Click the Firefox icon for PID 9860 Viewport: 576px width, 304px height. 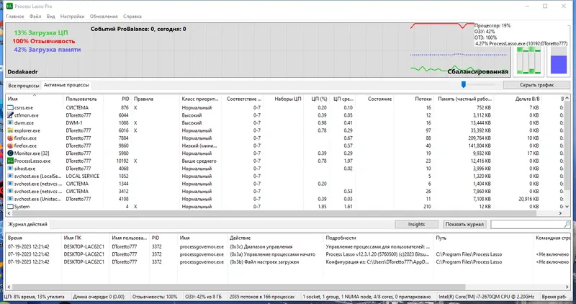click(x=10, y=146)
